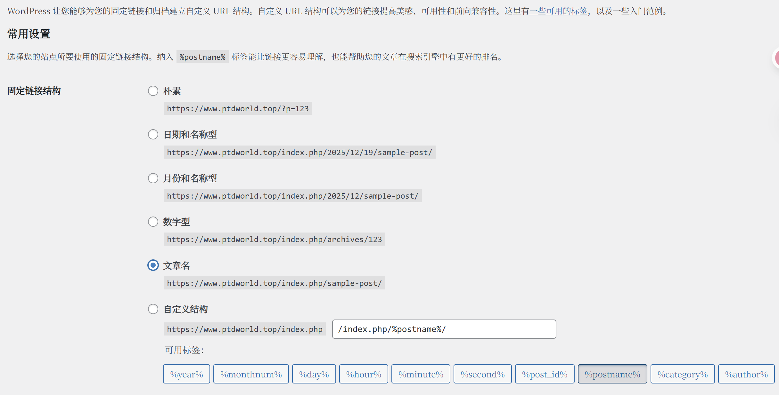Insert the %category% tag
Viewport: 779px width, 395px height.
682,374
